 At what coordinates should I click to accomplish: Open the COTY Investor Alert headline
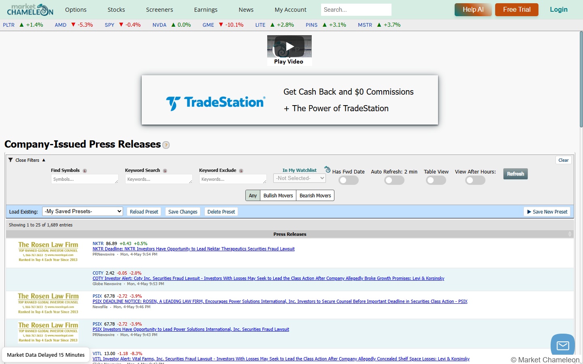click(268, 279)
